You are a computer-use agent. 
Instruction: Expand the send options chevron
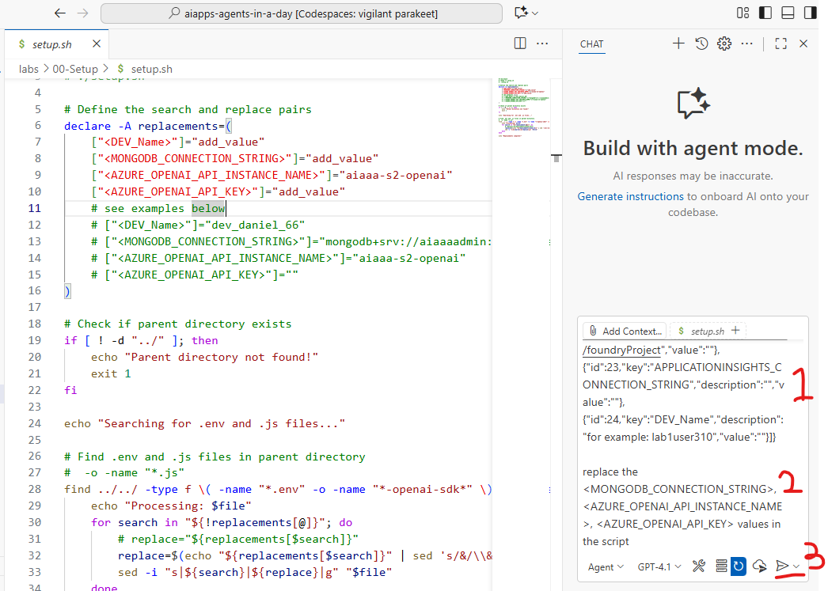click(x=796, y=566)
